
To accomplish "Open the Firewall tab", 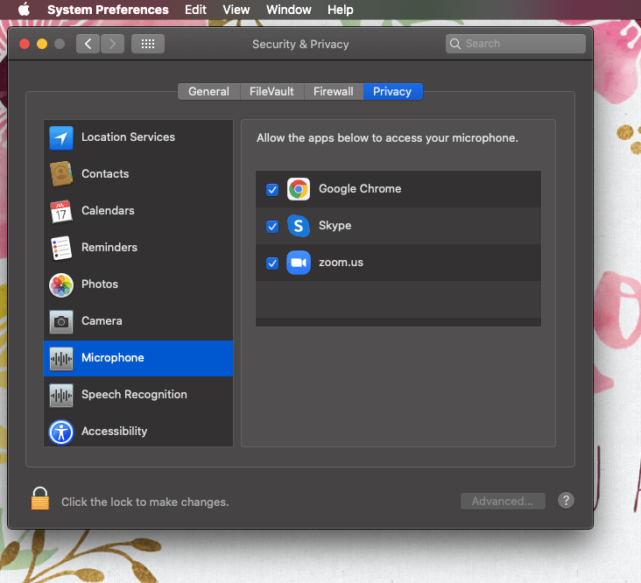I will [334, 91].
